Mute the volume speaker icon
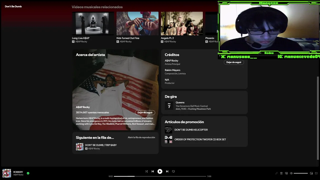Image resolution: width=320 pixels, height=180 pixels. point(291,173)
